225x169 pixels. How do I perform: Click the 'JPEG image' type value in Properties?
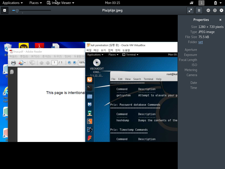(207, 32)
